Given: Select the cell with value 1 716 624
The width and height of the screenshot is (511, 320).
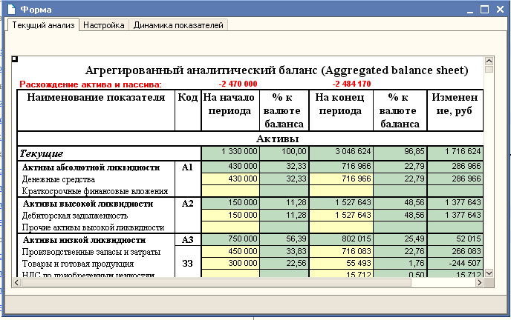Looking at the screenshot, I should 455,153.
